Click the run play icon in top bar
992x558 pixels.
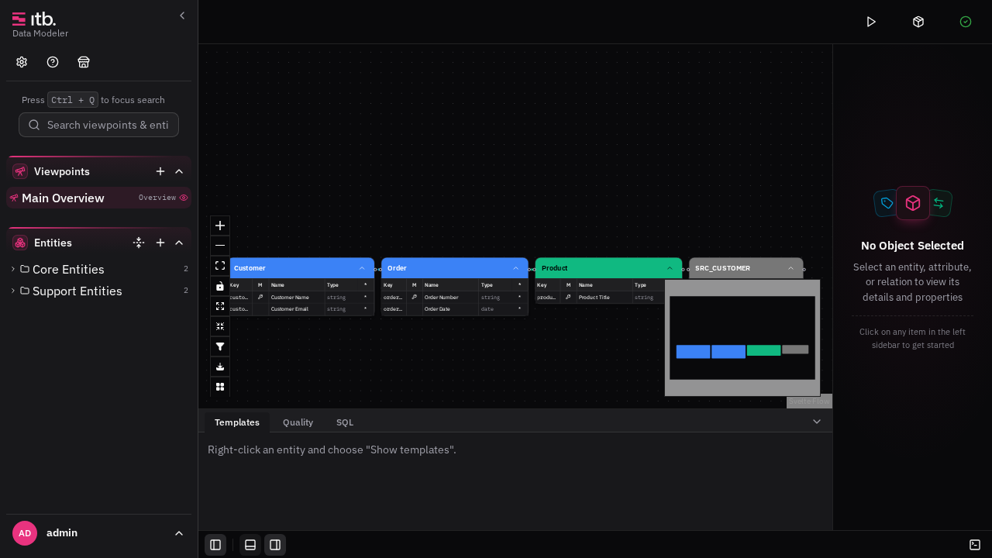871,22
